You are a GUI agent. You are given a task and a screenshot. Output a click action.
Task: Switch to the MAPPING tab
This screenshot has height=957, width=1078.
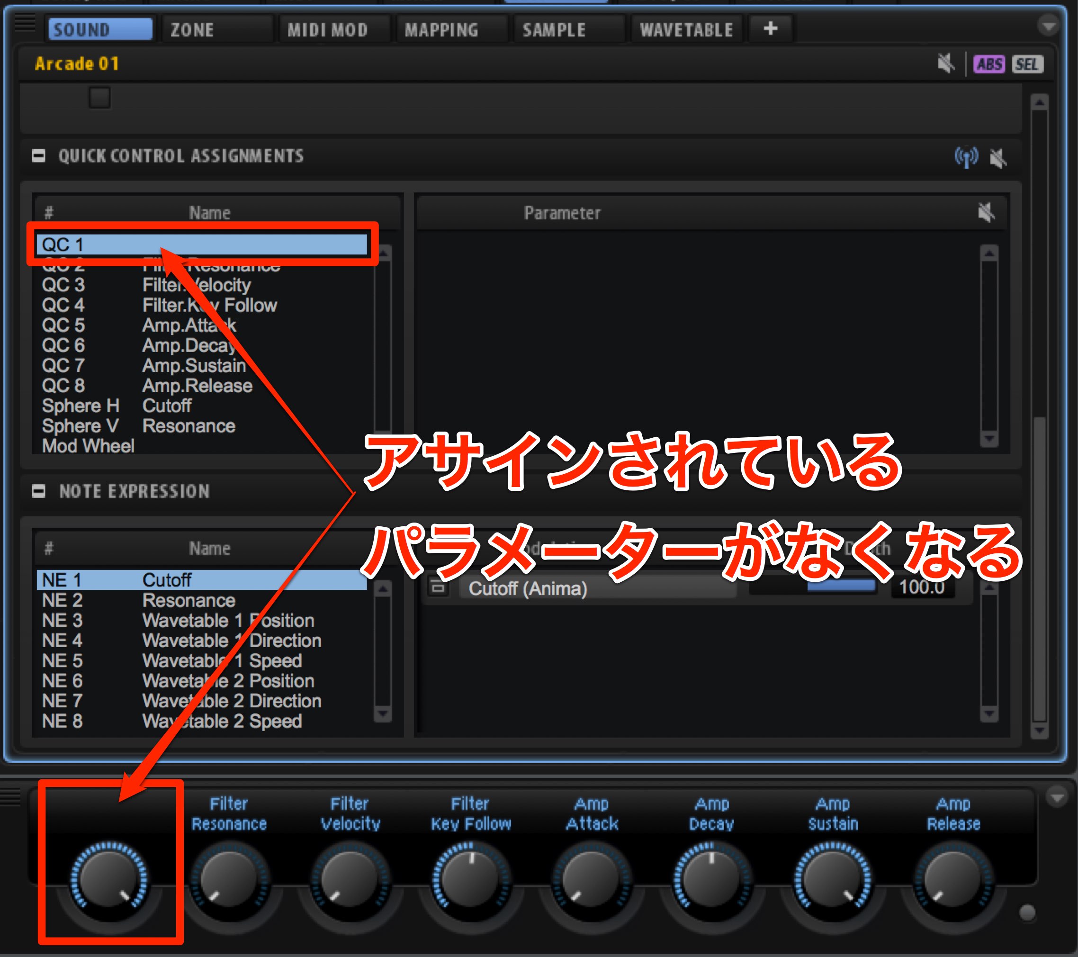pyautogui.click(x=451, y=29)
